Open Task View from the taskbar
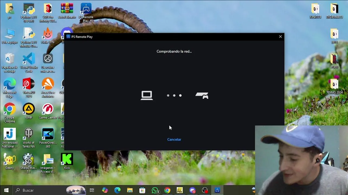The height and width of the screenshot is (195, 348). (x=92, y=190)
